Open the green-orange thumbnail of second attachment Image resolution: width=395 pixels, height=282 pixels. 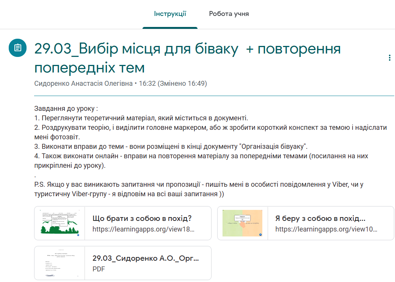tap(242, 223)
